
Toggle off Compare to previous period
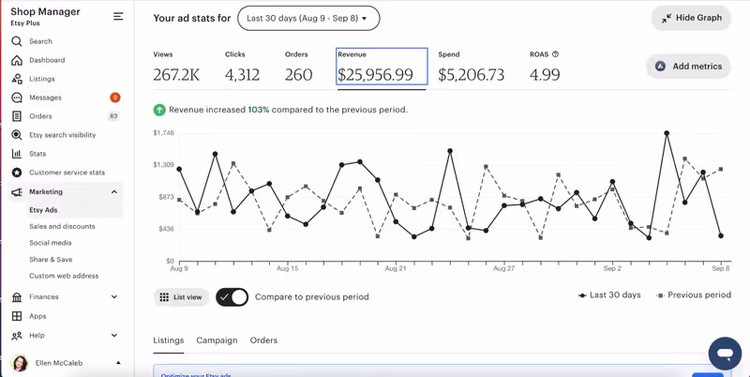point(232,297)
